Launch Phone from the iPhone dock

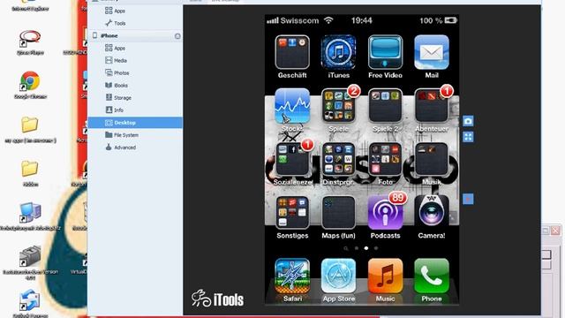coord(432,276)
